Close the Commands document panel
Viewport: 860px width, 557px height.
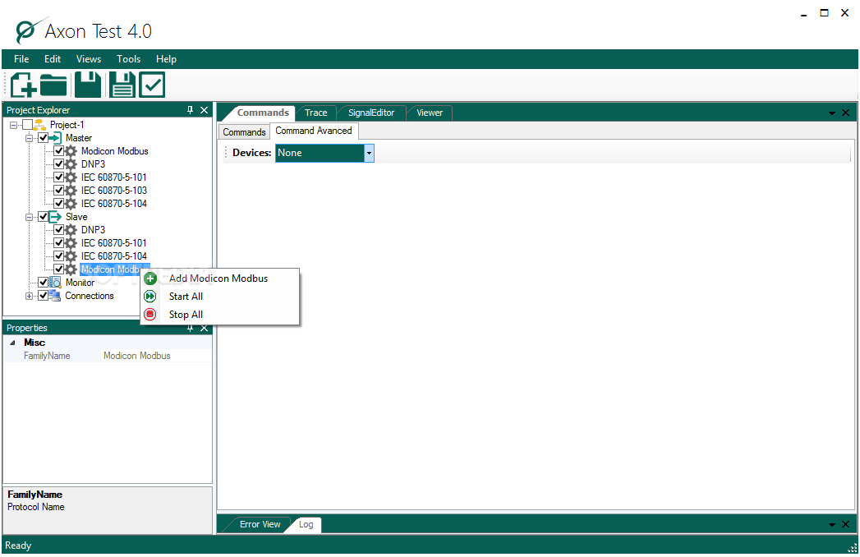845,113
